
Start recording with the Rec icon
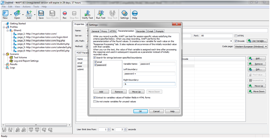point(64,14)
